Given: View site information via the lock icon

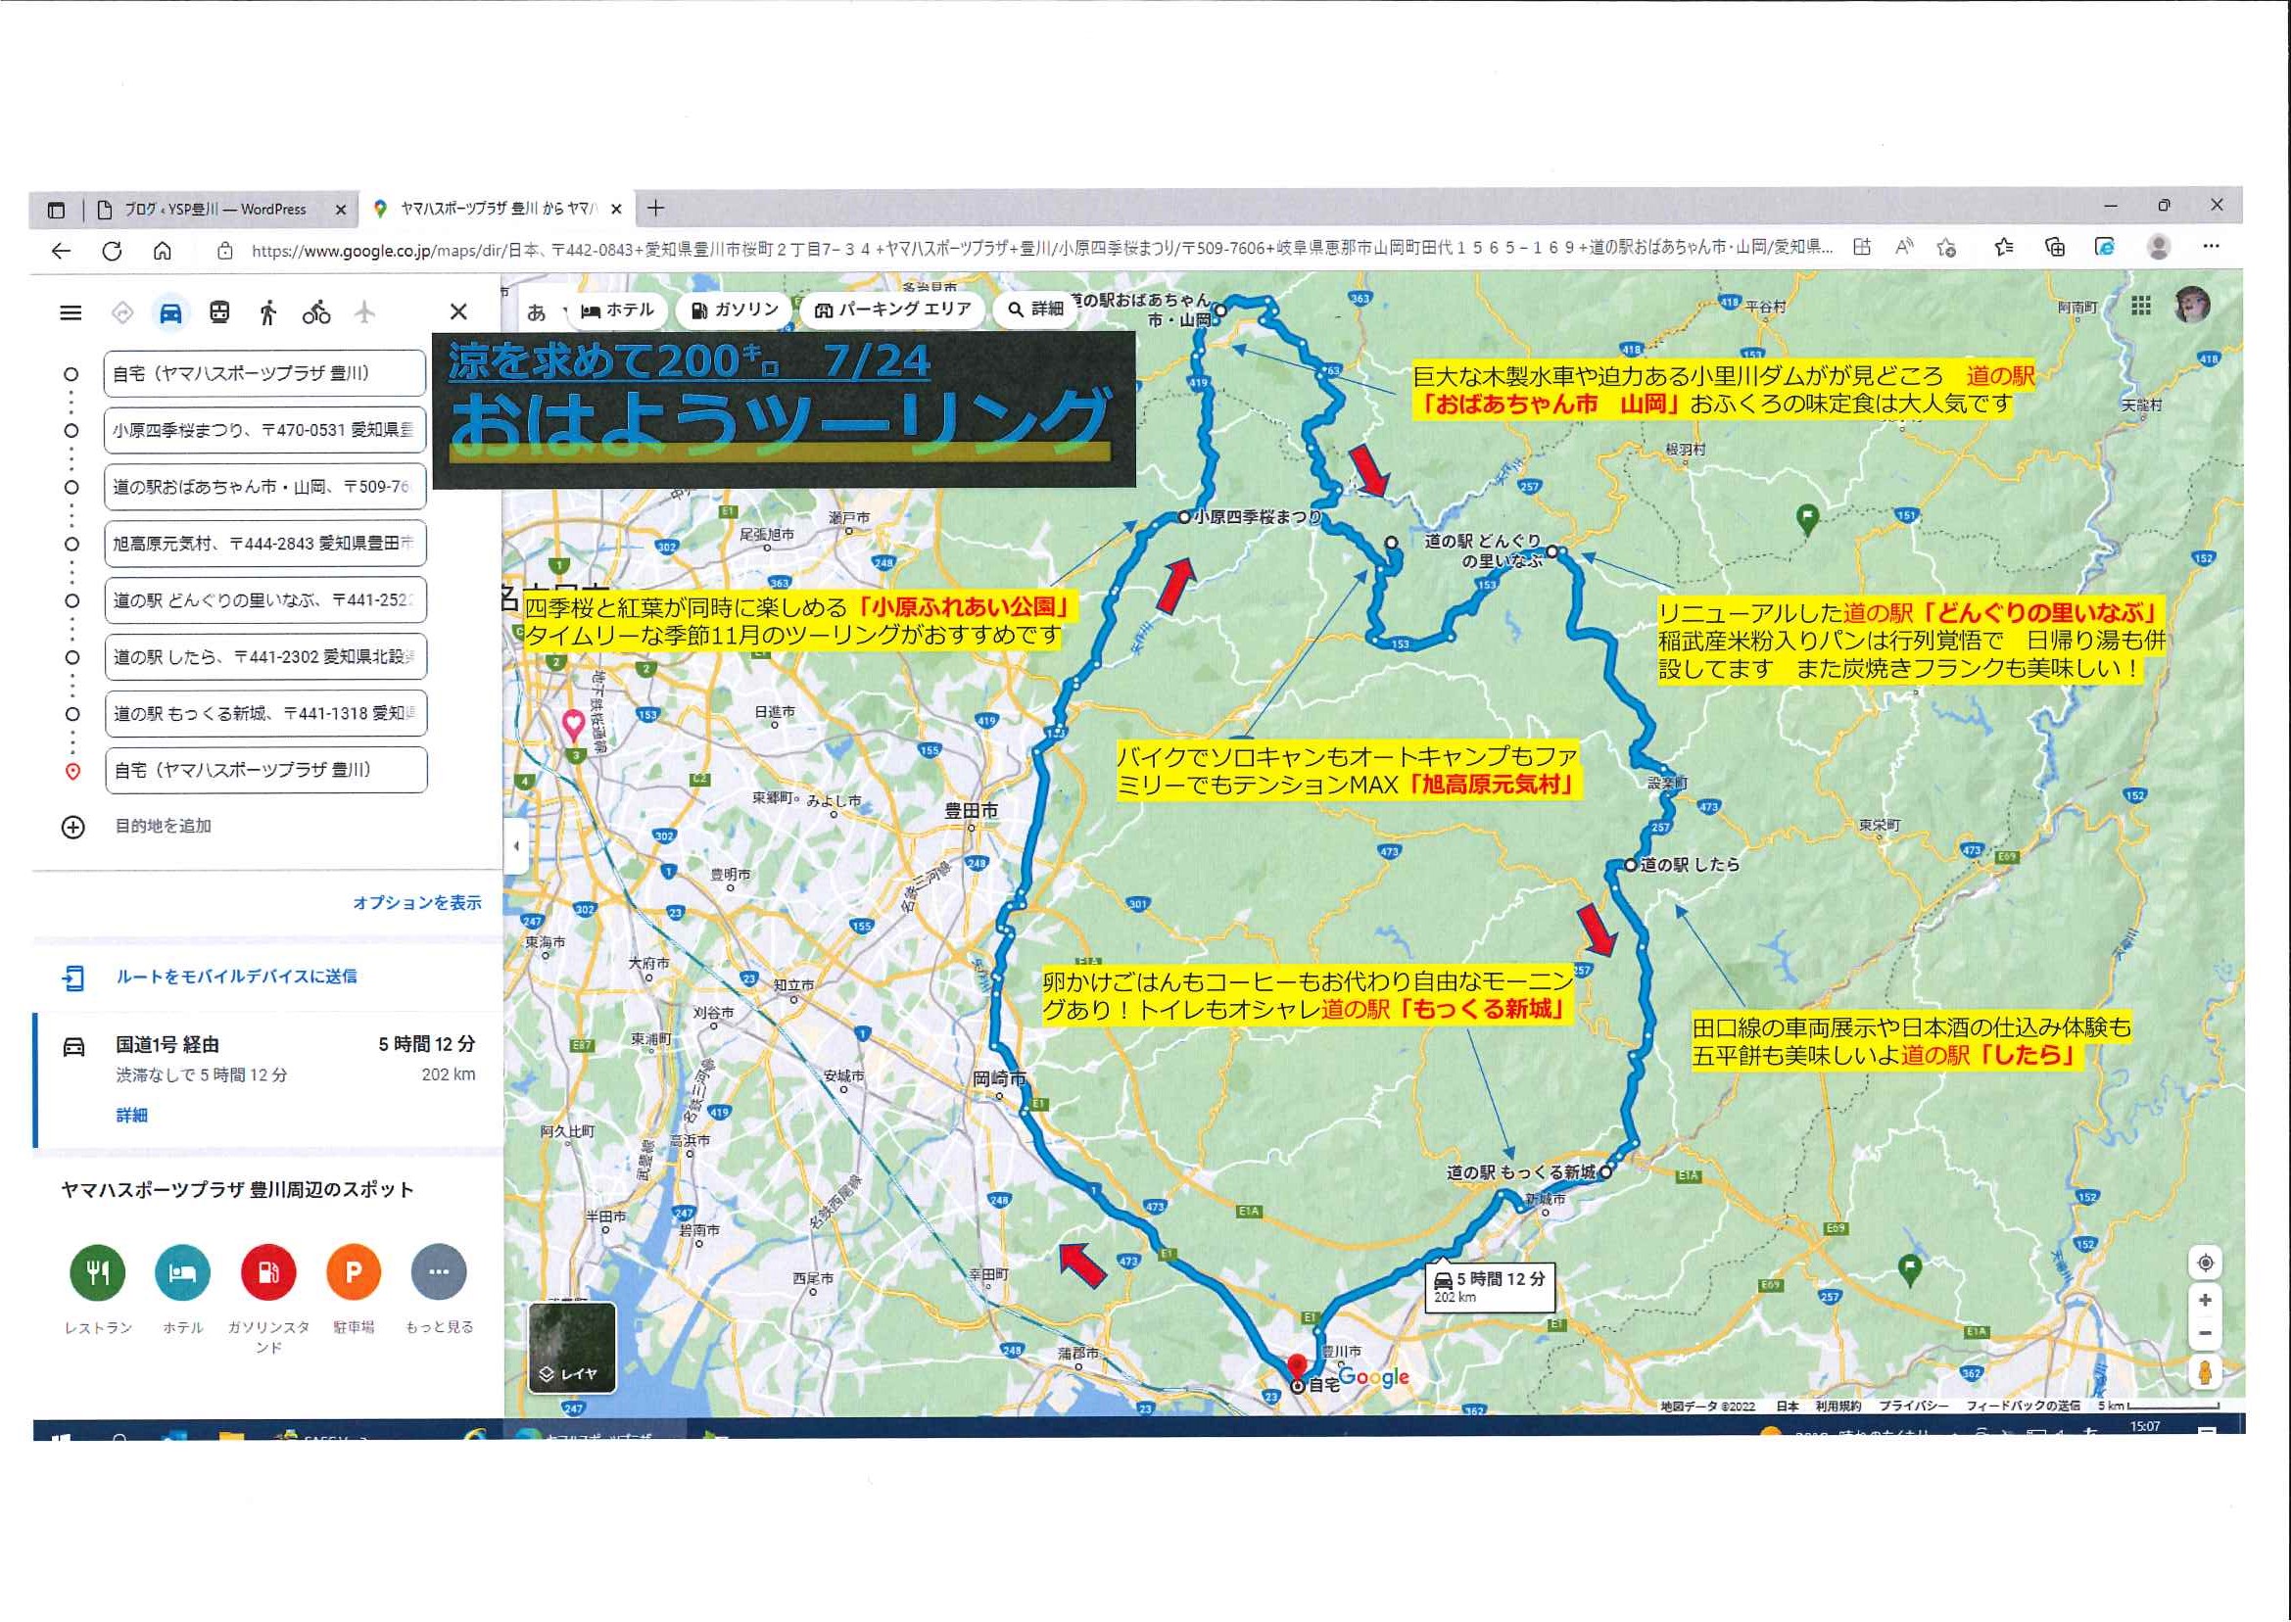Looking at the screenshot, I should point(225,251).
